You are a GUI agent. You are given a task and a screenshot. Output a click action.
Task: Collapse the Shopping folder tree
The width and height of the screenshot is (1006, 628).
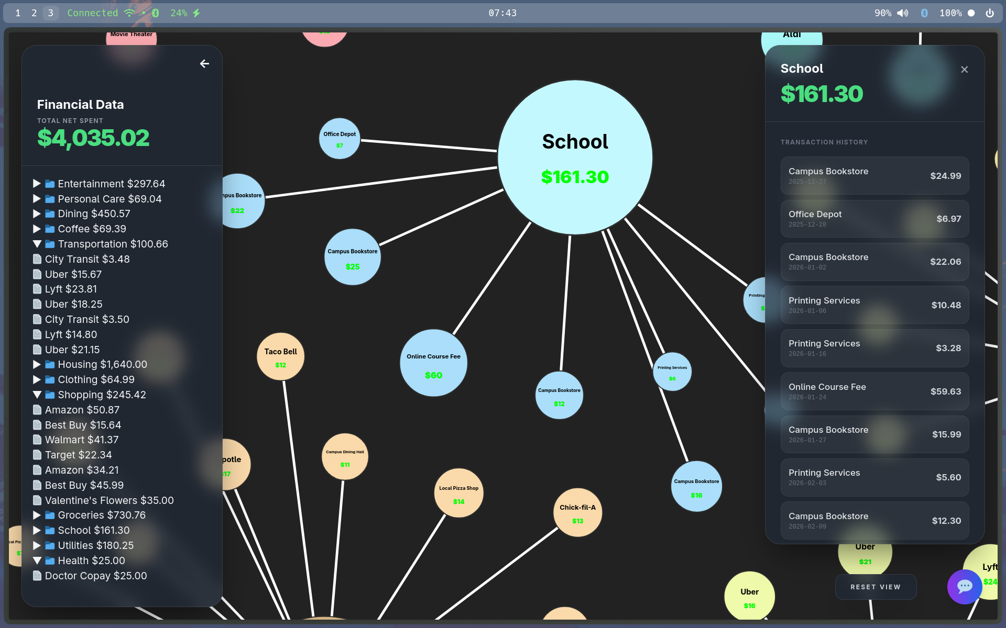(x=37, y=395)
